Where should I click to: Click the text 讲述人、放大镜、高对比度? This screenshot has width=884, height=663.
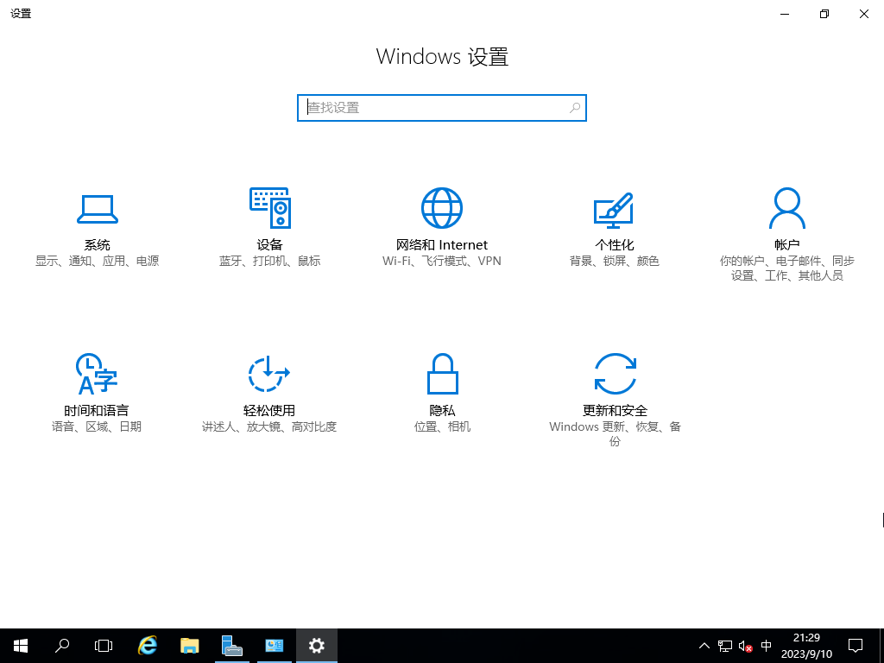tap(269, 426)
